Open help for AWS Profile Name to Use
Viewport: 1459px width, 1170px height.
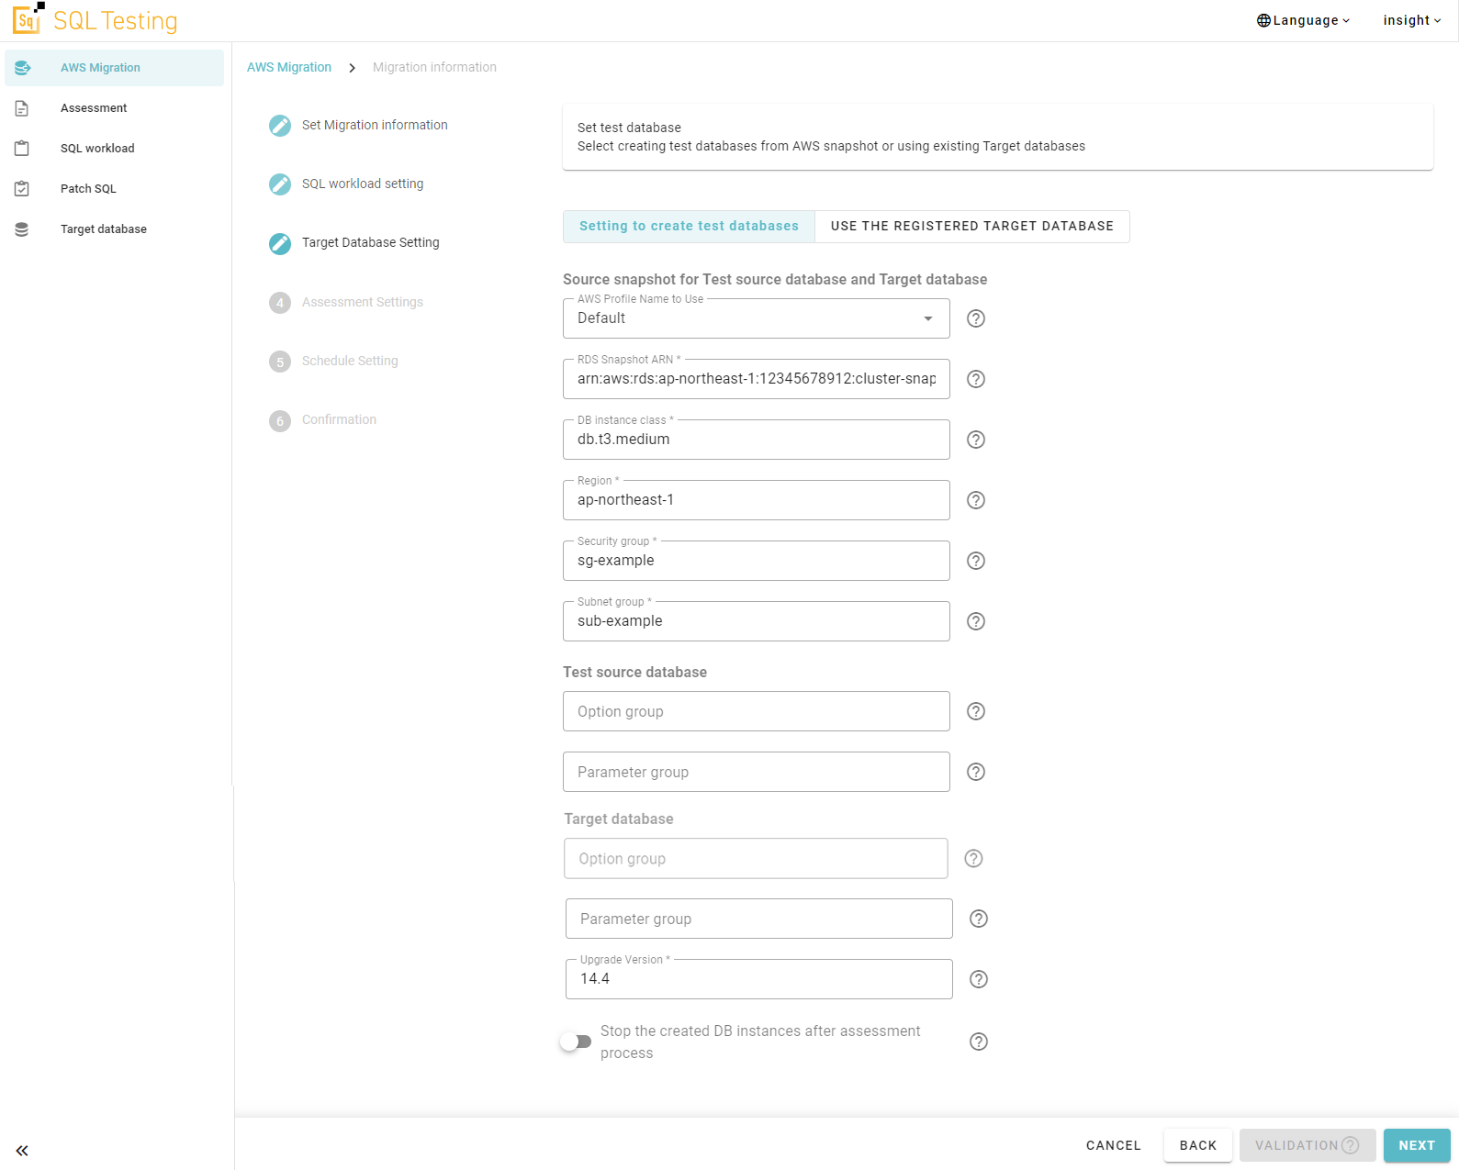(x=976, y=318)
